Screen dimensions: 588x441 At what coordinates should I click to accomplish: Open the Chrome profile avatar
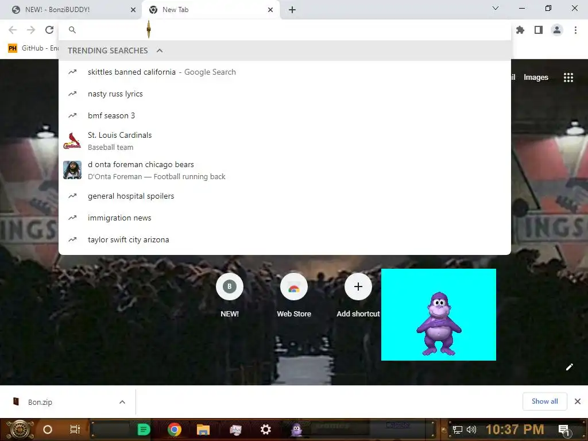pyautogui.click(x=557, y=30)
